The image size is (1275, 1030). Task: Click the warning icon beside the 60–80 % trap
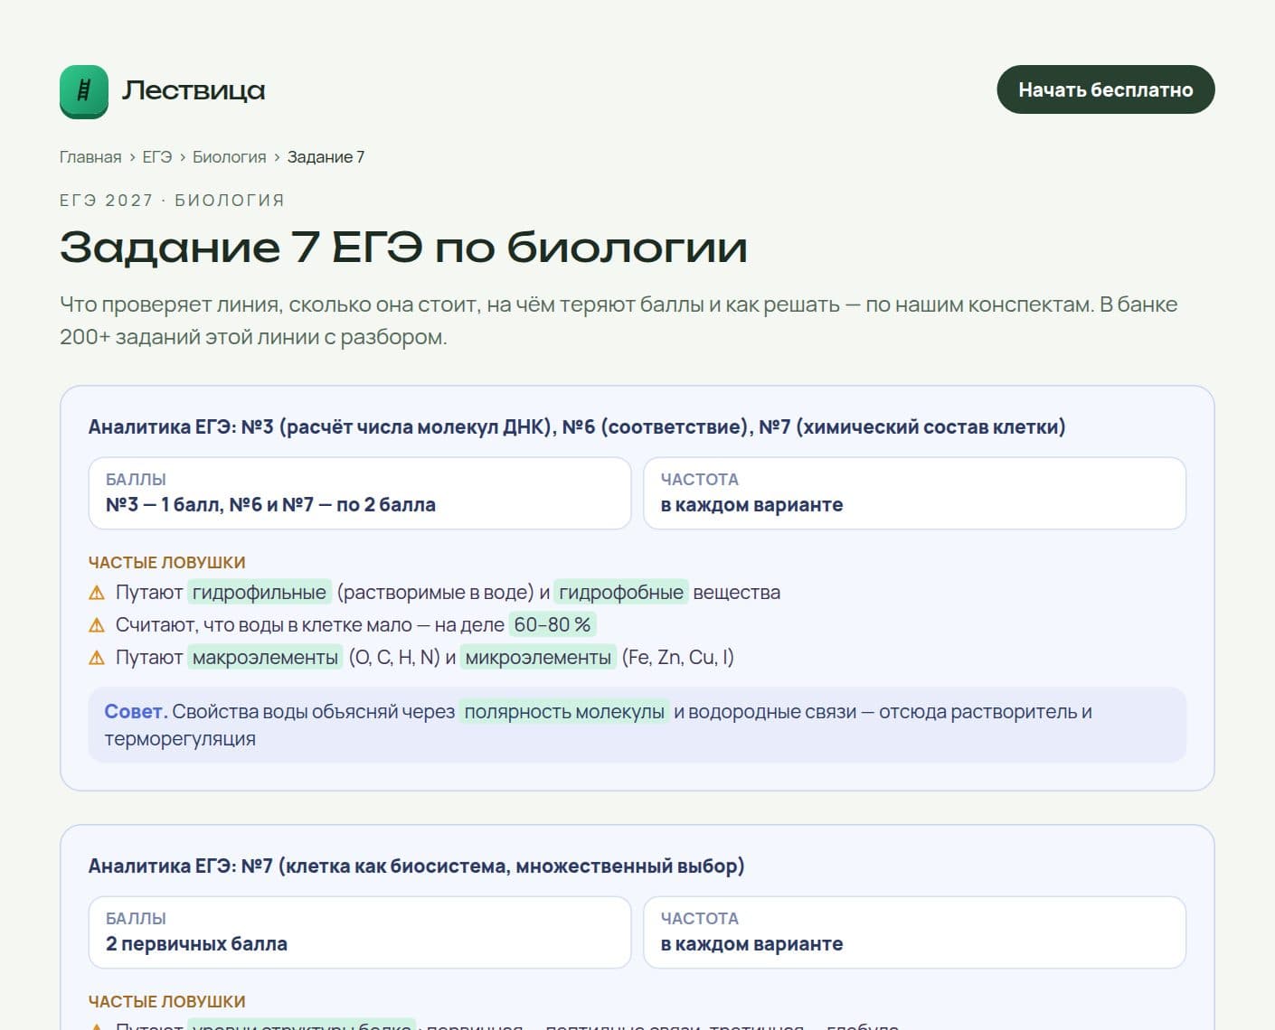click(x=97, y=625)
